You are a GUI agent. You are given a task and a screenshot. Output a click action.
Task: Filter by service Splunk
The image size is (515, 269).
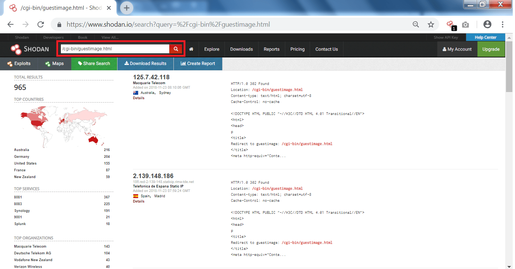(x=20, y=224)
